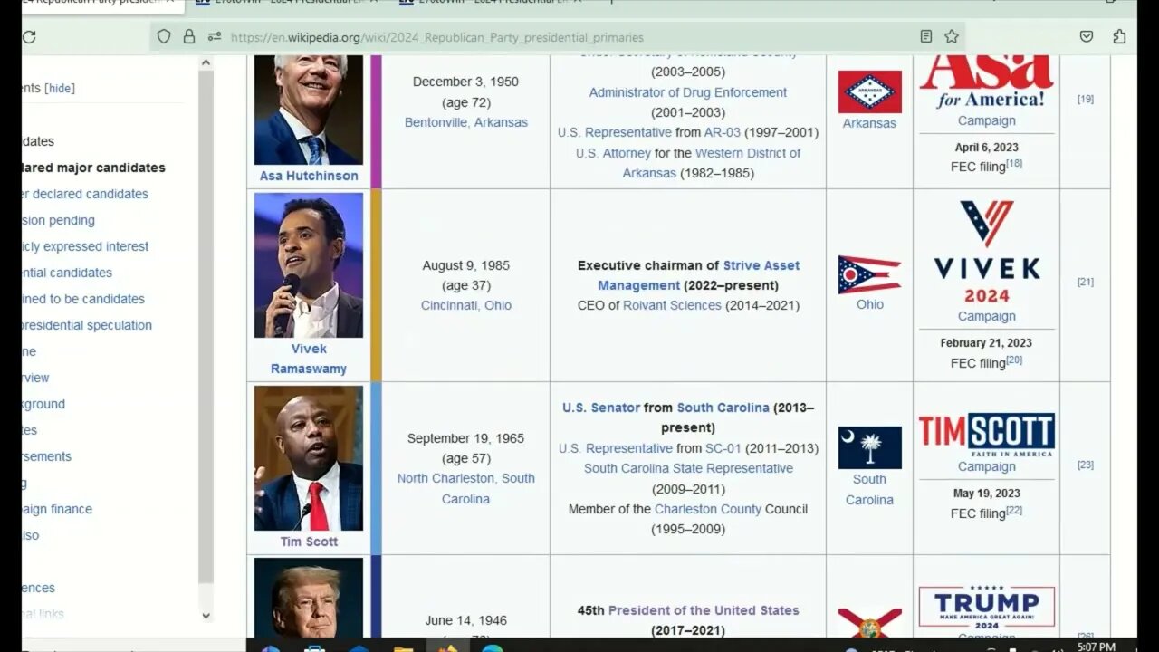Open Asa Hutchinson portrait photo
The height and width of the screenshot is (652, 1159).
point(308,110)
